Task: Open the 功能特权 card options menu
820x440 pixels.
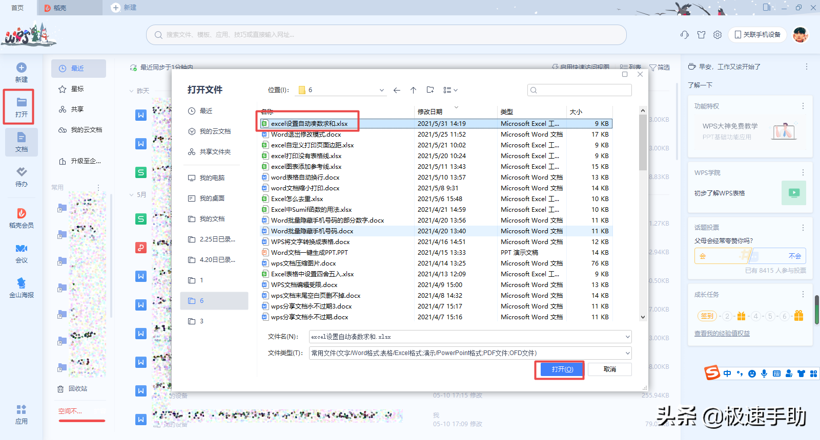Action: click(x=803, y=106)
